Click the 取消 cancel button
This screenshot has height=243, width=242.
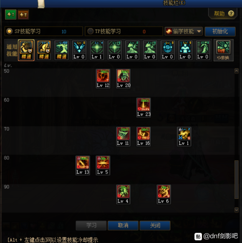click(x=123, y=225)
